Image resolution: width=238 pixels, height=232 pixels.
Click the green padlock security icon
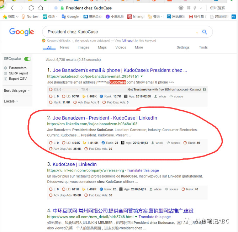tap(62, 8)
